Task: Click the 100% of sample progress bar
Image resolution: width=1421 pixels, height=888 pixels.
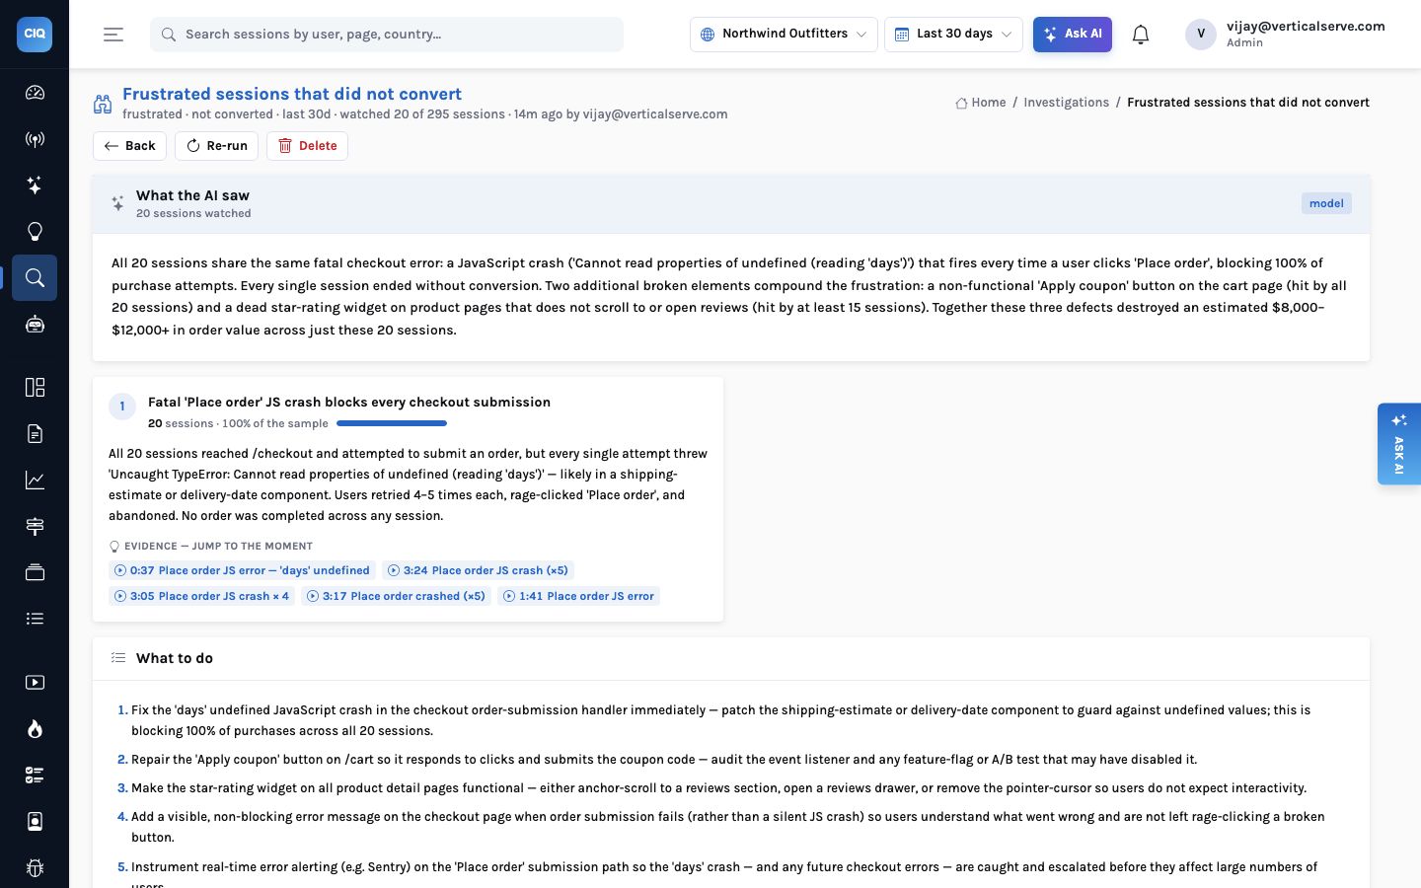Action: pyautogui.click(x=392, y=423)
